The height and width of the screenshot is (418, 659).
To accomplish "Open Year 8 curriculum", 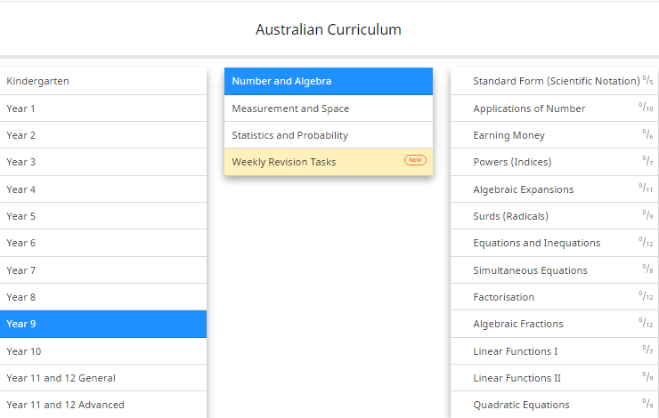I will tap(102, 297).
